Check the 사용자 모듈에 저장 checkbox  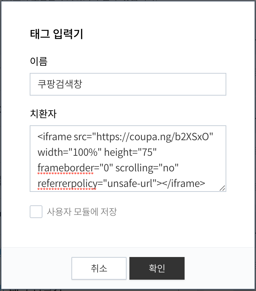[36, 212]
